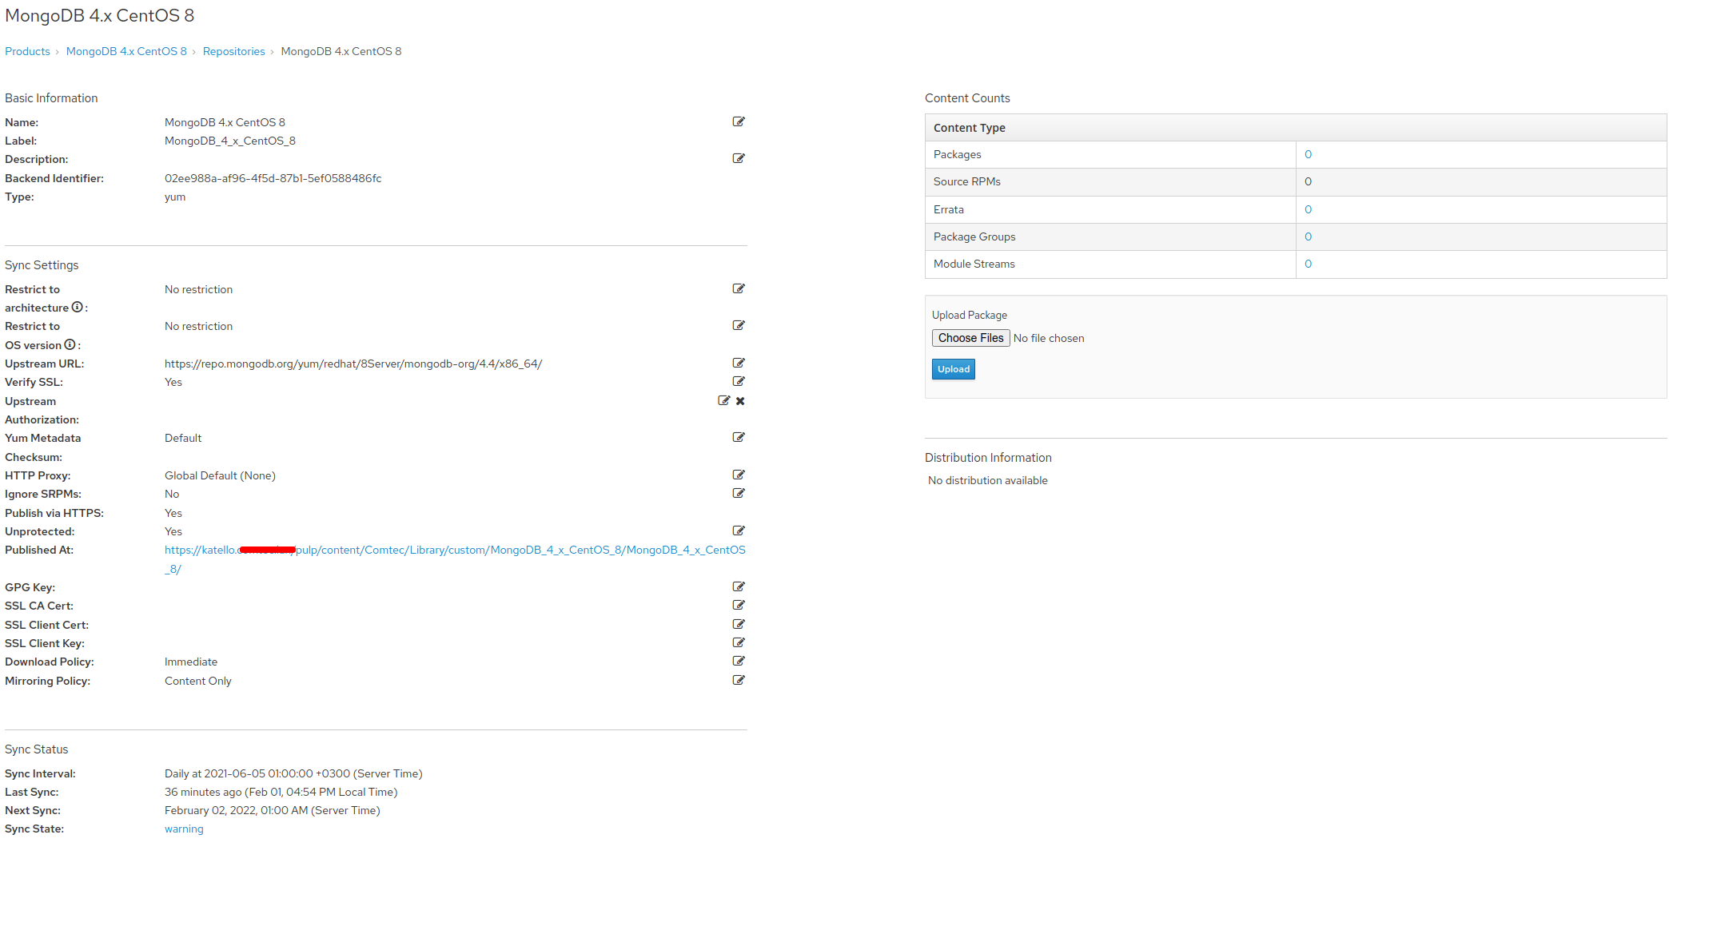Screen dimensions: 1725x930
Task: Click the Sync Interval value
Action: coord(293,773)
